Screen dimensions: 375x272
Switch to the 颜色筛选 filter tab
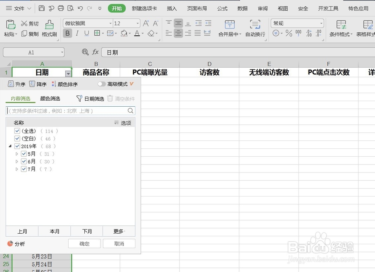click(50, 98)
